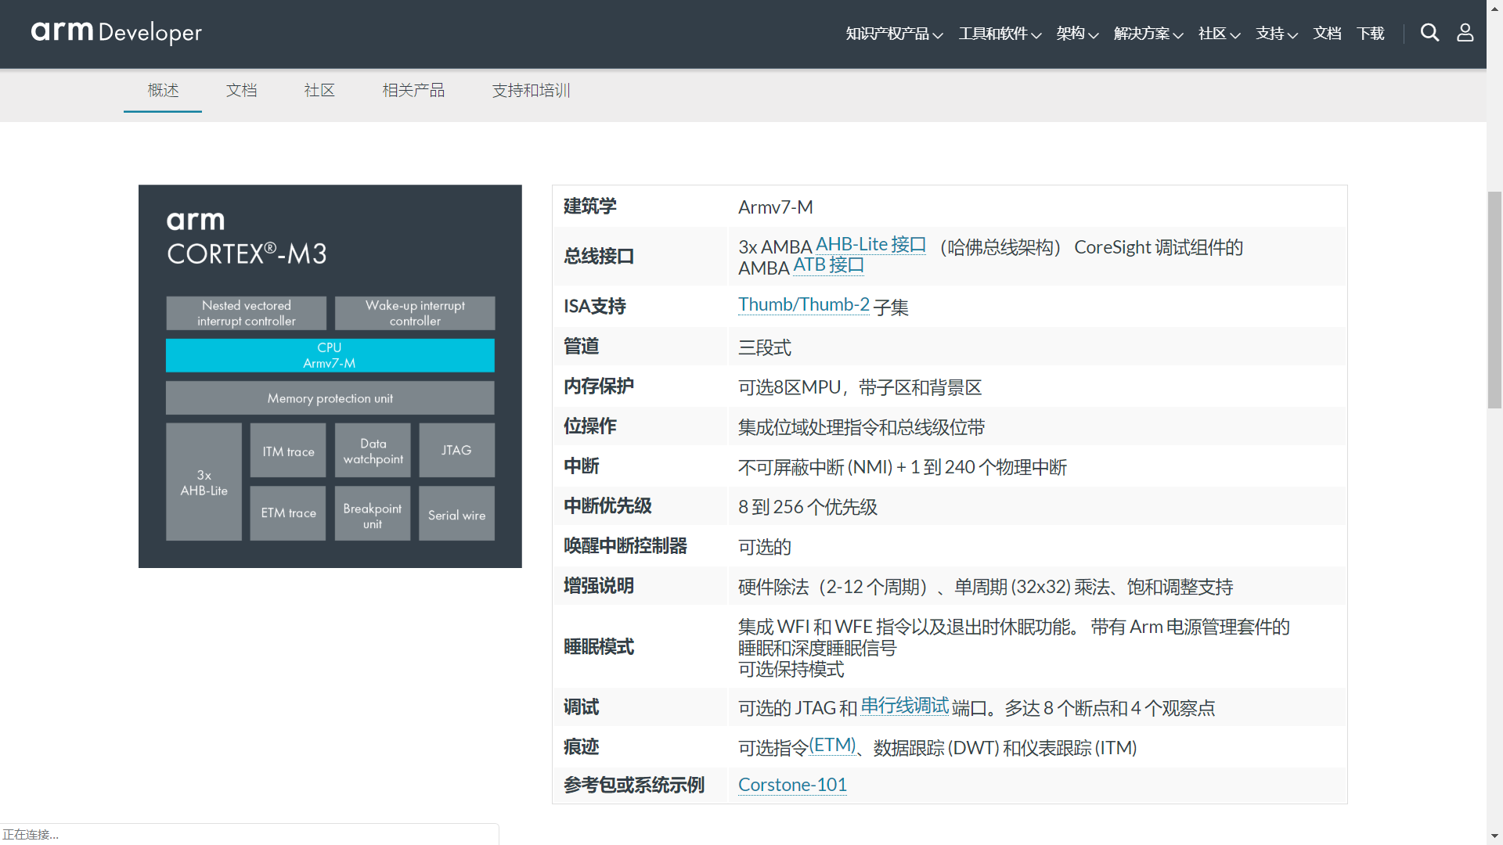This screenshot has width=1503, height=845.
Task: Open the 架构 dropdown menu
Action: (1077, 34)
